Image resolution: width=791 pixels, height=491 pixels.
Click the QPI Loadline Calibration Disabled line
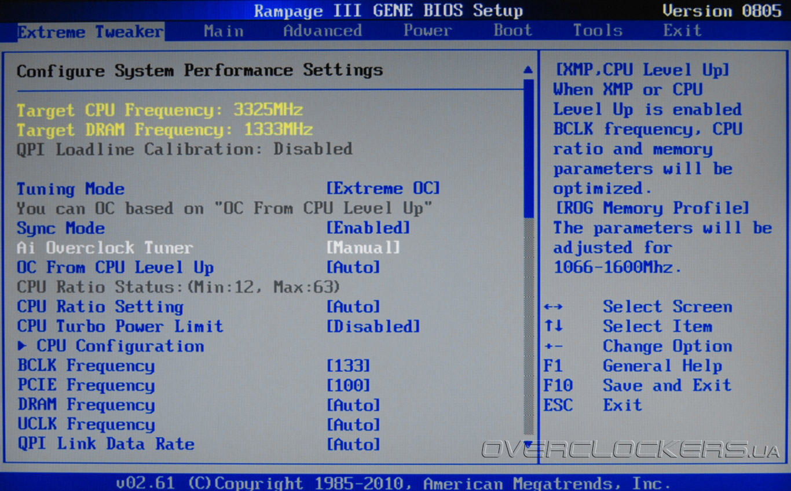pyautogui.click(x=185, y=149)
